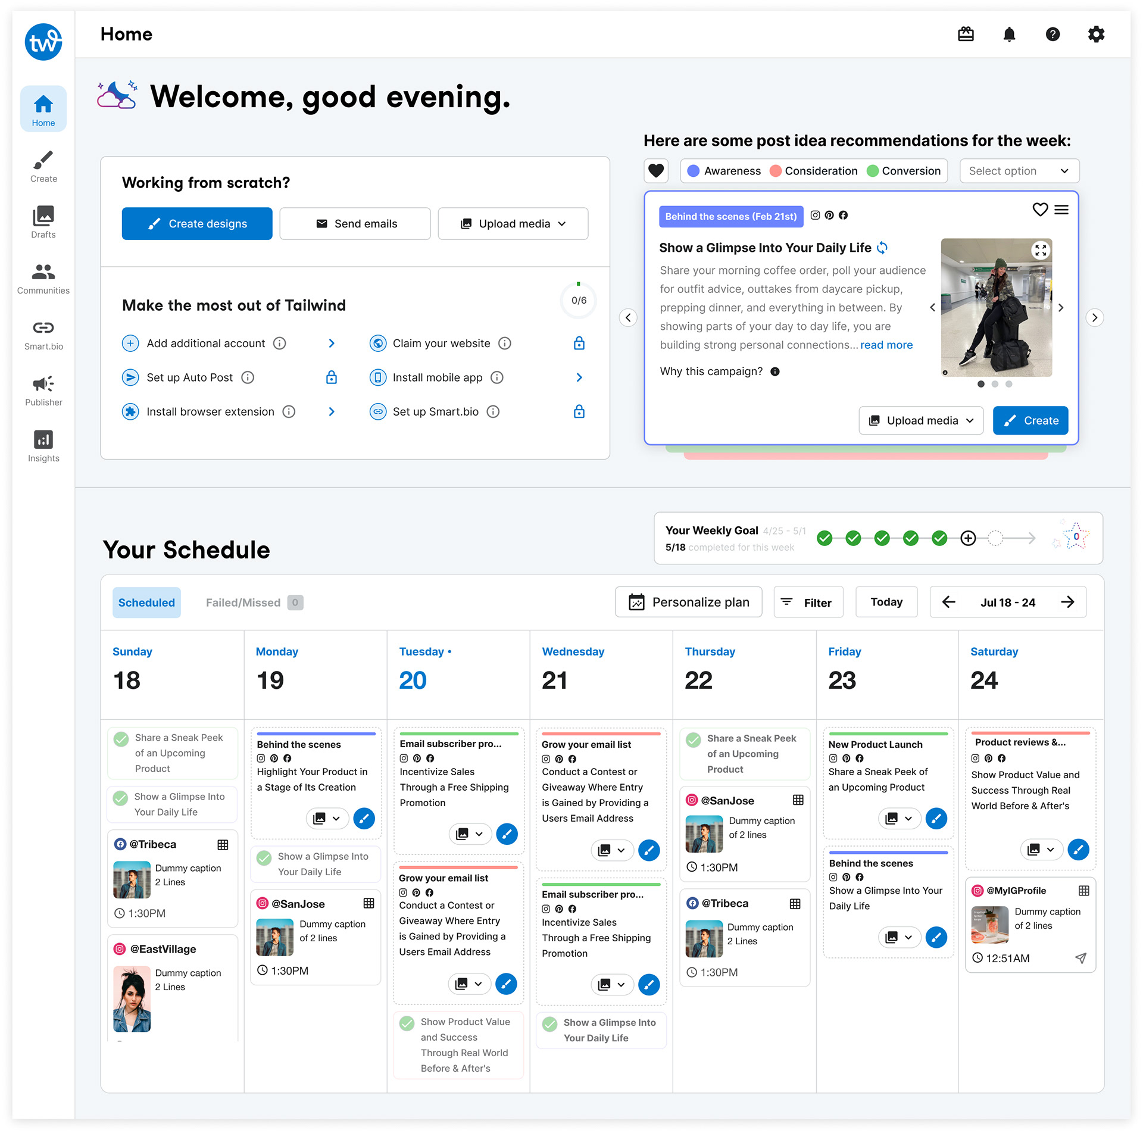Expand the post idea image to fullscreen
The width and height of the screenshot is (1143, 1133).
(1040, 251)
